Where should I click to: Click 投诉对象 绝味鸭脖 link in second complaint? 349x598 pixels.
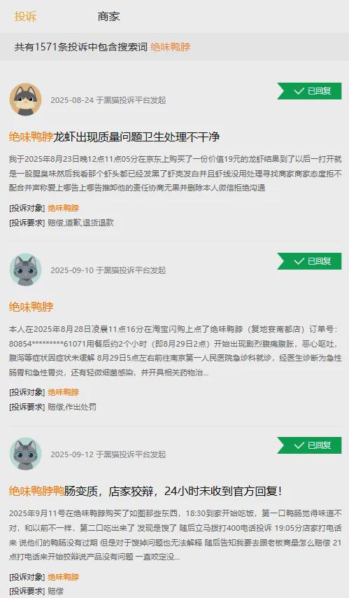click(63, 392)
